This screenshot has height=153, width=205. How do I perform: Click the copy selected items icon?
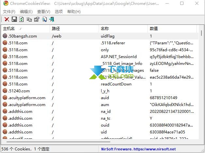coord(29,19)
